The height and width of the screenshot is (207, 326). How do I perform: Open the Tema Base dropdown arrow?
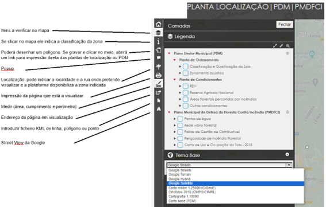289,165
